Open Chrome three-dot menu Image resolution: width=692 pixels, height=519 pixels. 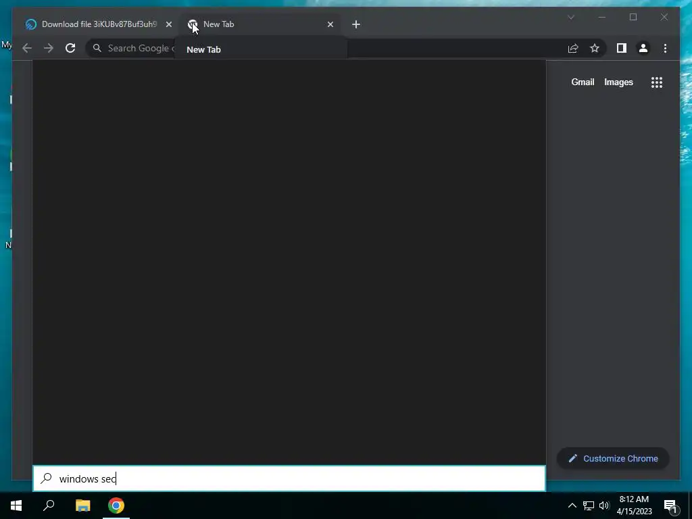pos(665,48)
